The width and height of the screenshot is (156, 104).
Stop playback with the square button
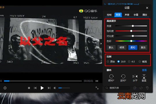click(x=29, y=88)
